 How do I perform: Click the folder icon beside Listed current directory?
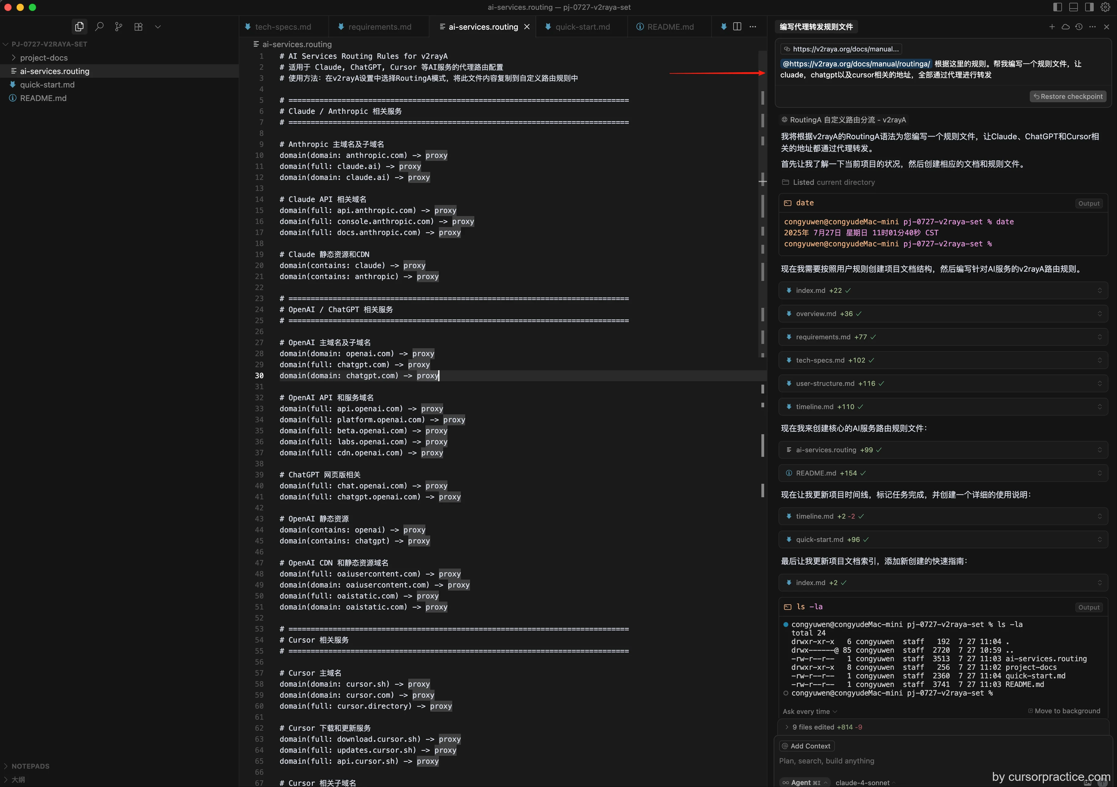pyautogui.click(x=785, y=182)
